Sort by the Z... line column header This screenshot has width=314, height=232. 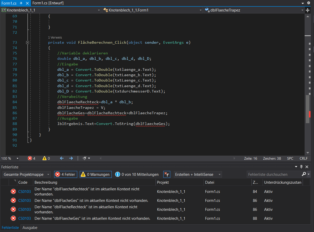(x=257, y=182)
